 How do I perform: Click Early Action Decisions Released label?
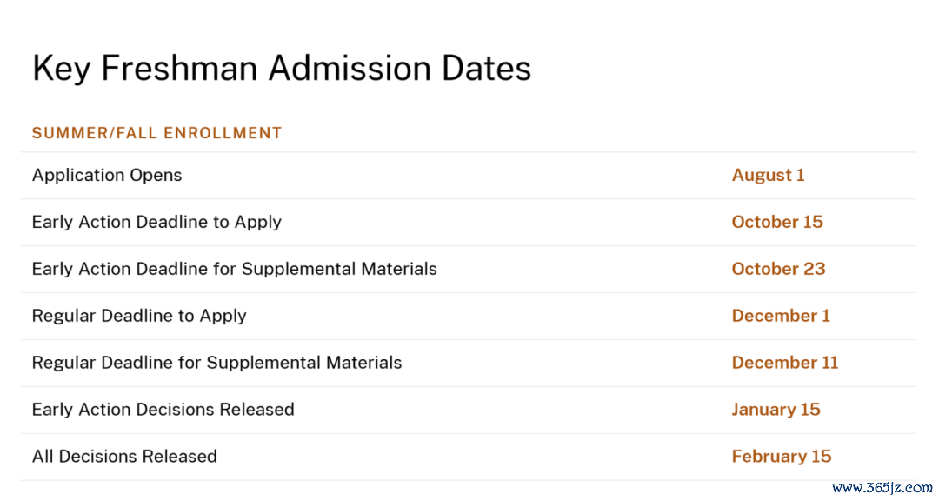163,410
